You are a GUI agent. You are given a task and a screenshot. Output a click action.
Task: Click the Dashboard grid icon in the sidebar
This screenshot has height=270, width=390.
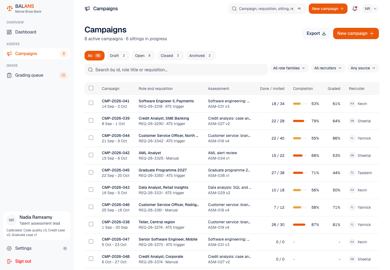(9, 32)
